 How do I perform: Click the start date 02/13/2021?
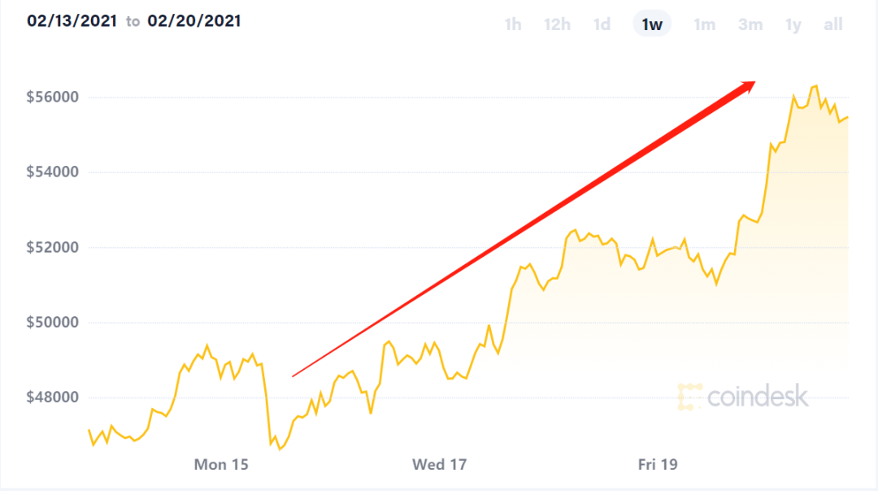point(72,21)
